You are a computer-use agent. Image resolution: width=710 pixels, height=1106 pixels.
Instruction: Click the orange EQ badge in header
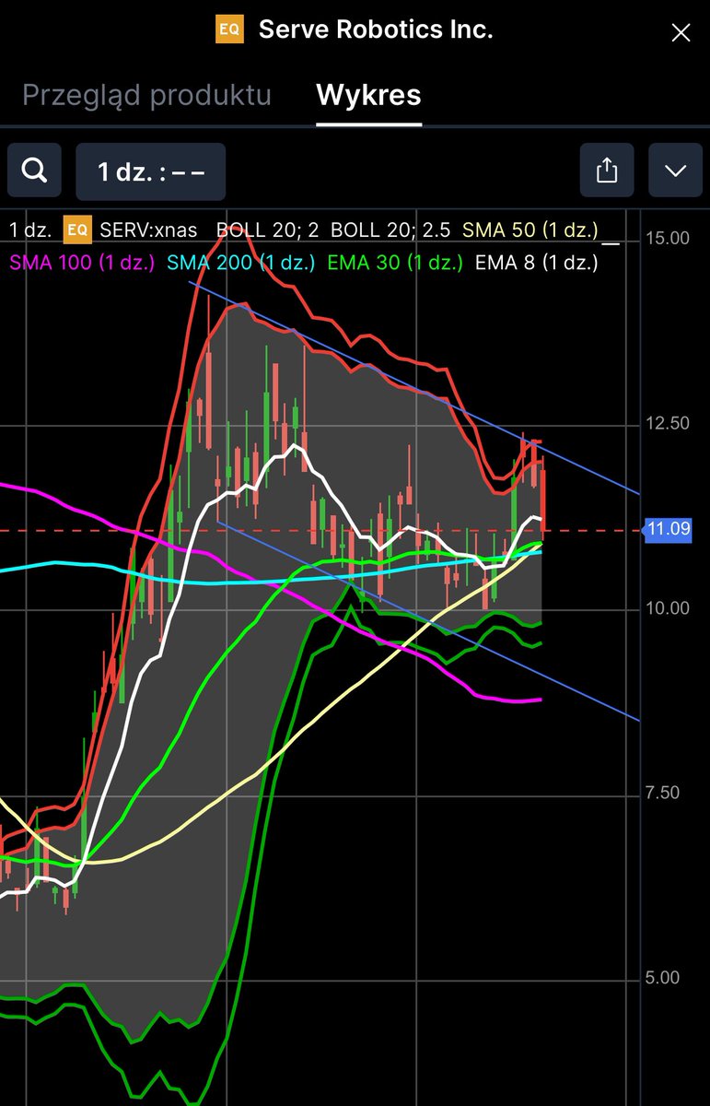pyautogui.click(x=229, y=29)
